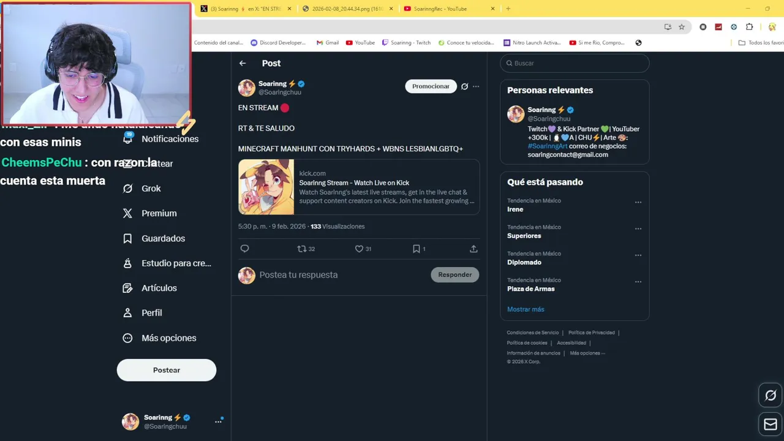Click the Postear button
Screen dimensions: 784x441
167,370
